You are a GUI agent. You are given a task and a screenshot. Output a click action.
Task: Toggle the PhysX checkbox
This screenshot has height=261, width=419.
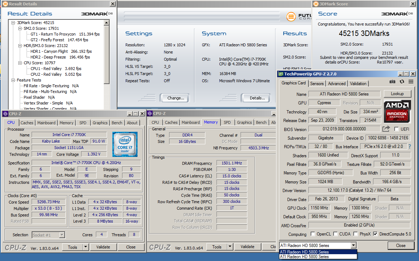(355, 234)
